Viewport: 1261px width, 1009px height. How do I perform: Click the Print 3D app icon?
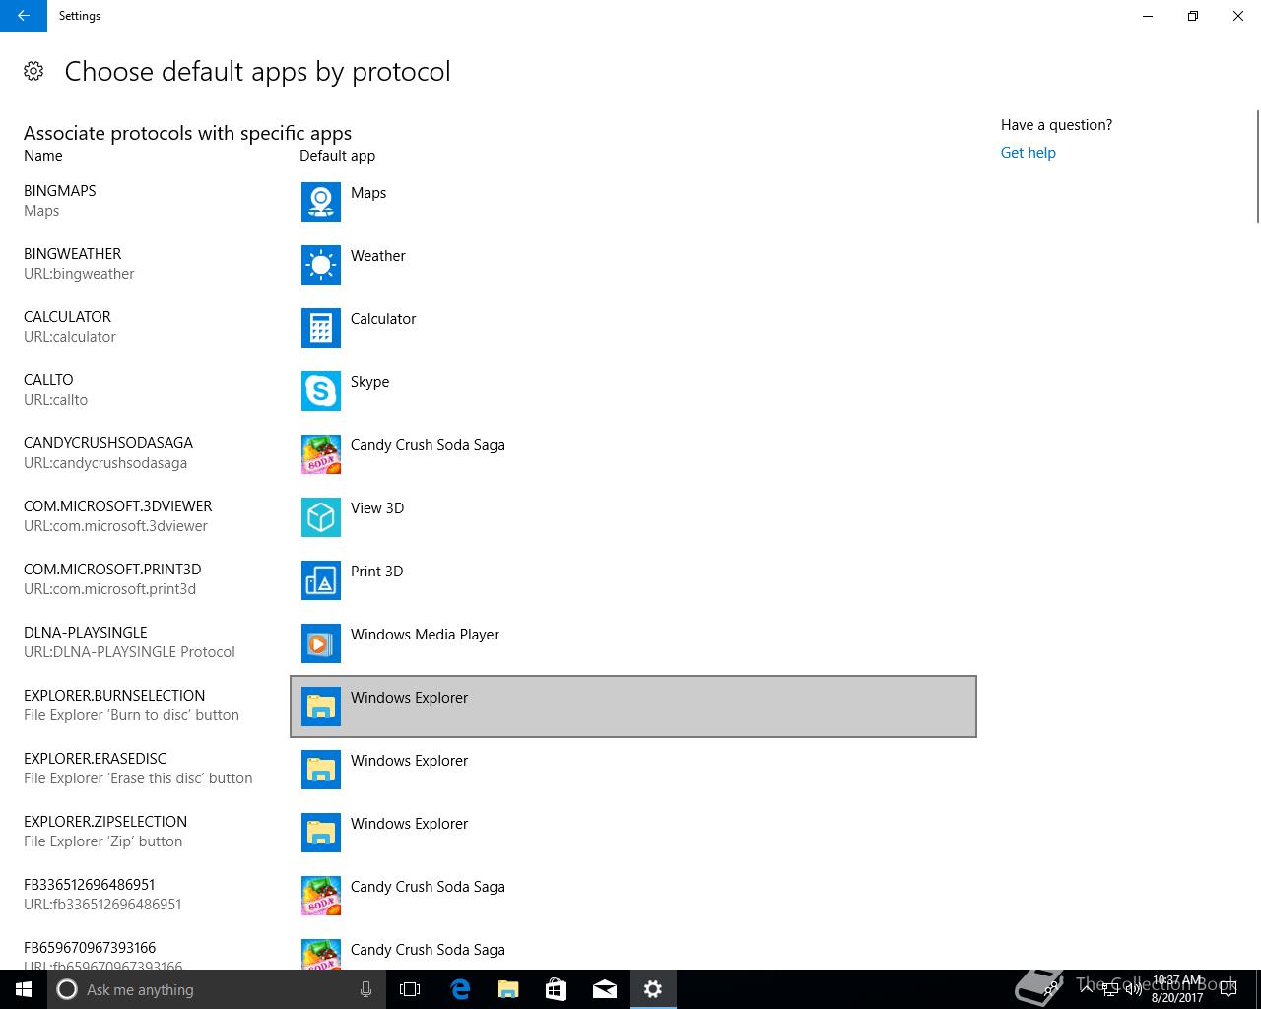(x=321, y=580)
